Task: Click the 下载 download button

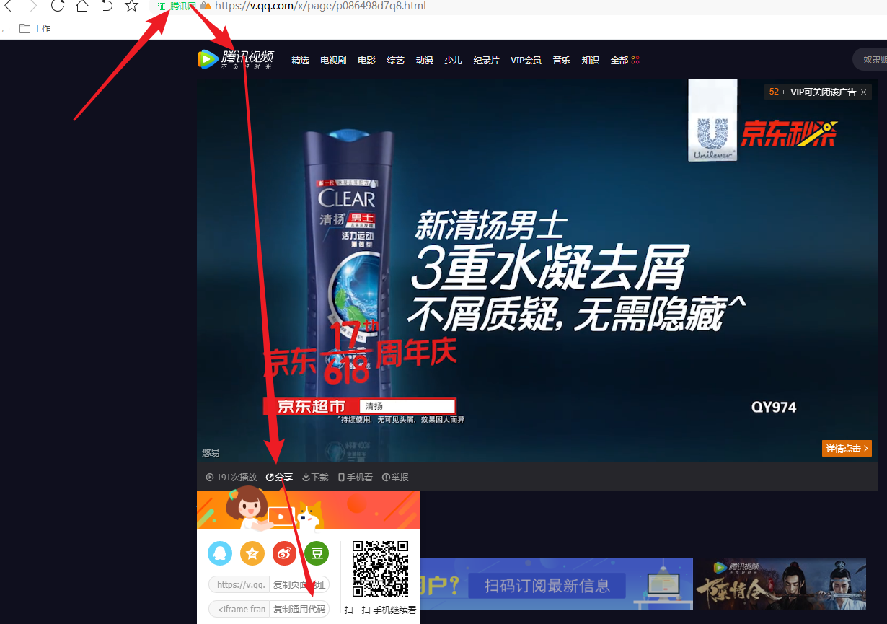Action: click(x=315, y=478)
